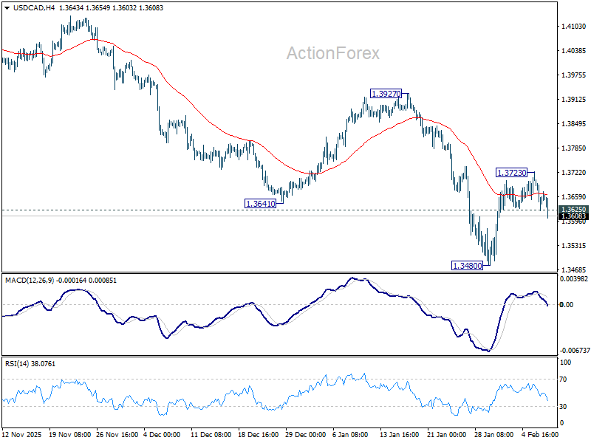The image size is (591, 443).
Task: Click the ActionForex watermark text
Action: pos(332,53)
